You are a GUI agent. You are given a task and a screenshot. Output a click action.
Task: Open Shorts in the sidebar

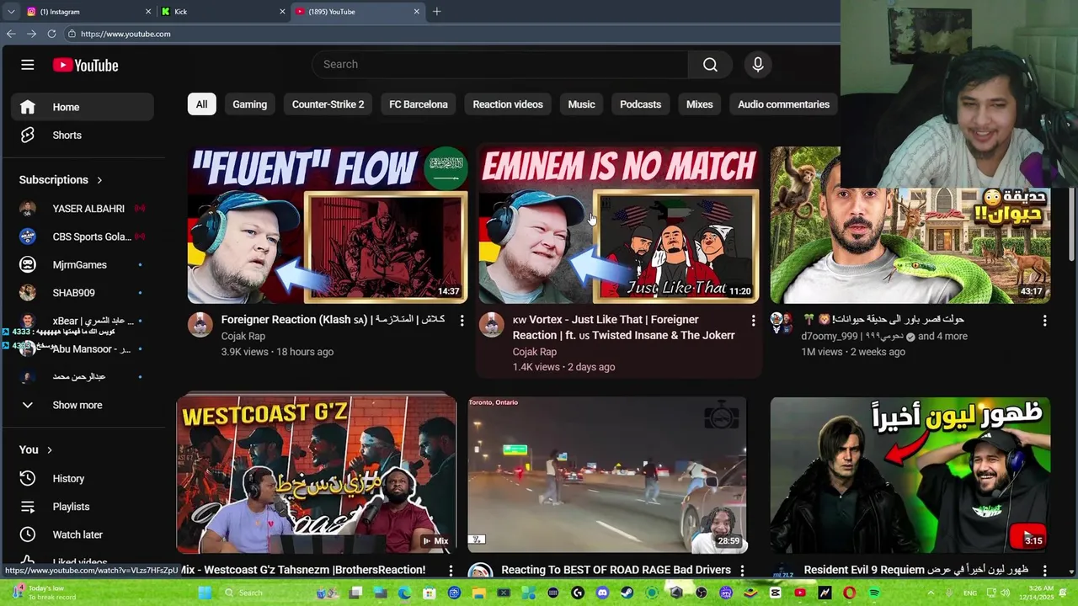83,135
